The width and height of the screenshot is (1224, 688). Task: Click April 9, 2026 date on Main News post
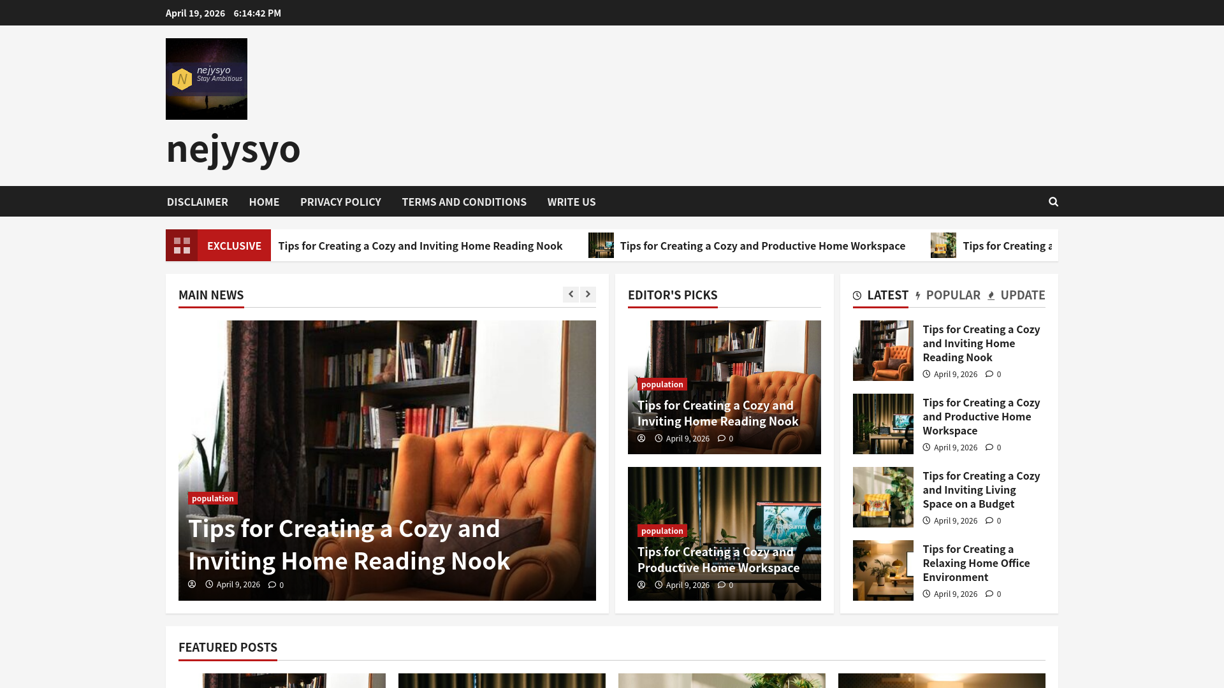238,585
